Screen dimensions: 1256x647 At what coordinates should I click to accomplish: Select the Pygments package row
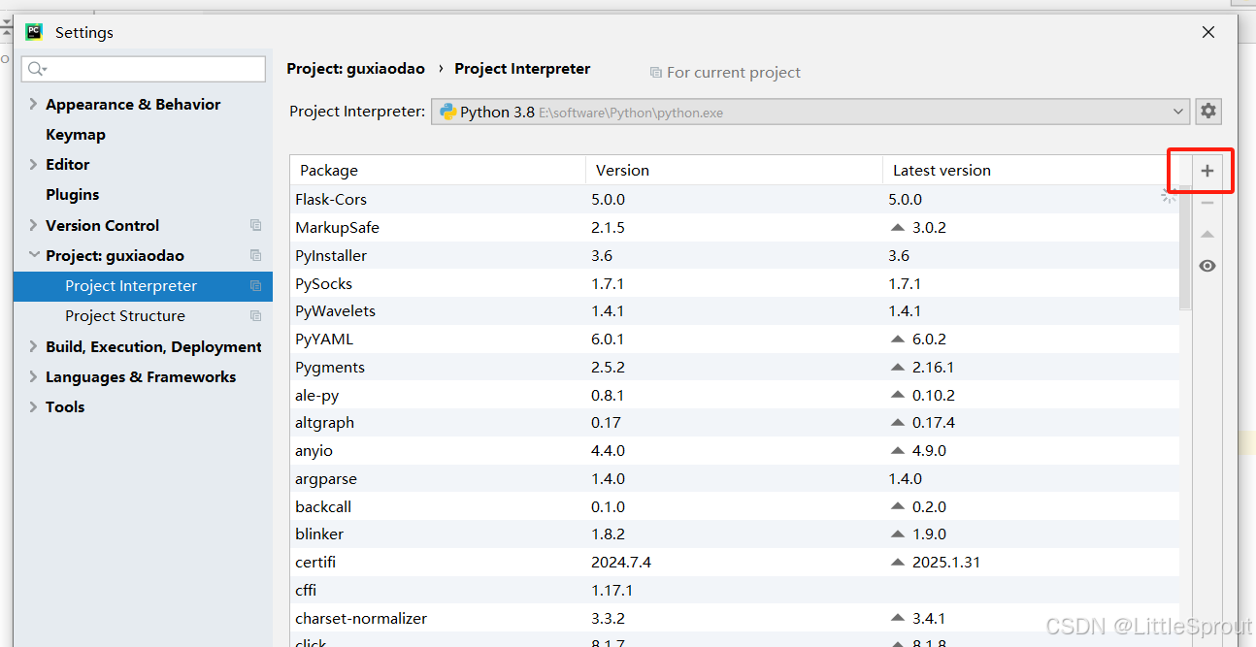[x=735, y=368]
